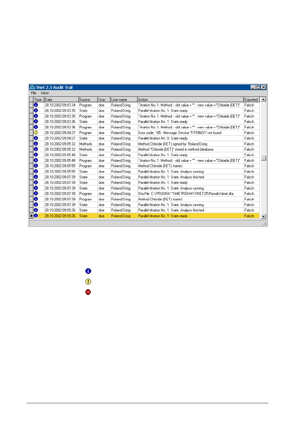The height and width of the screenshot is (430, 304).
Task: Click 'Method Chloride (DET) signed by' cell
Action: coord(190,144)
